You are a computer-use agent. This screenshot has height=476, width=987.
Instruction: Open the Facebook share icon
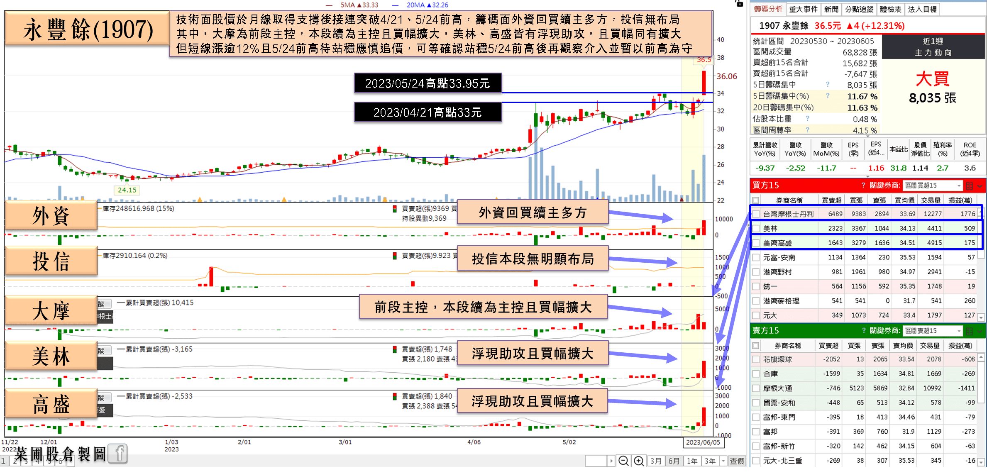tap(118, 454)
